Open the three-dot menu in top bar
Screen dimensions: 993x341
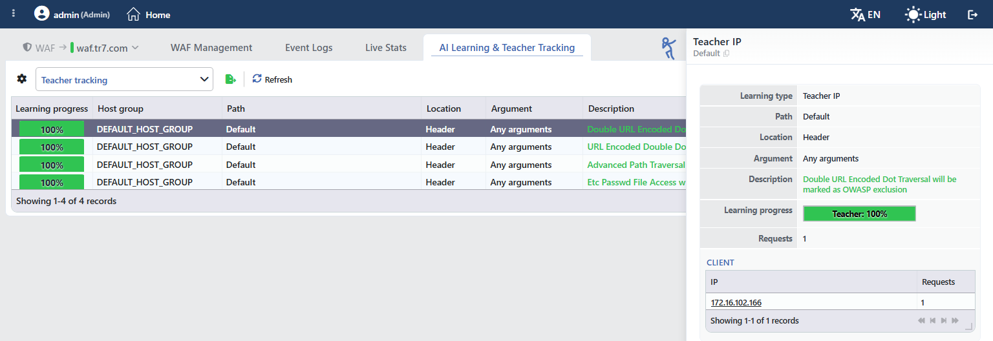pyautogui.click(x=14, y=14)
